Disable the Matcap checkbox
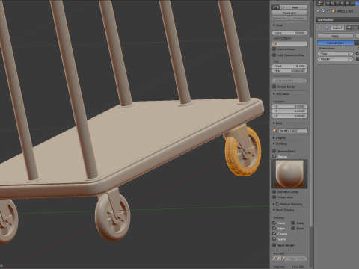The image size is (359, 269). click(x=274, y=156)
